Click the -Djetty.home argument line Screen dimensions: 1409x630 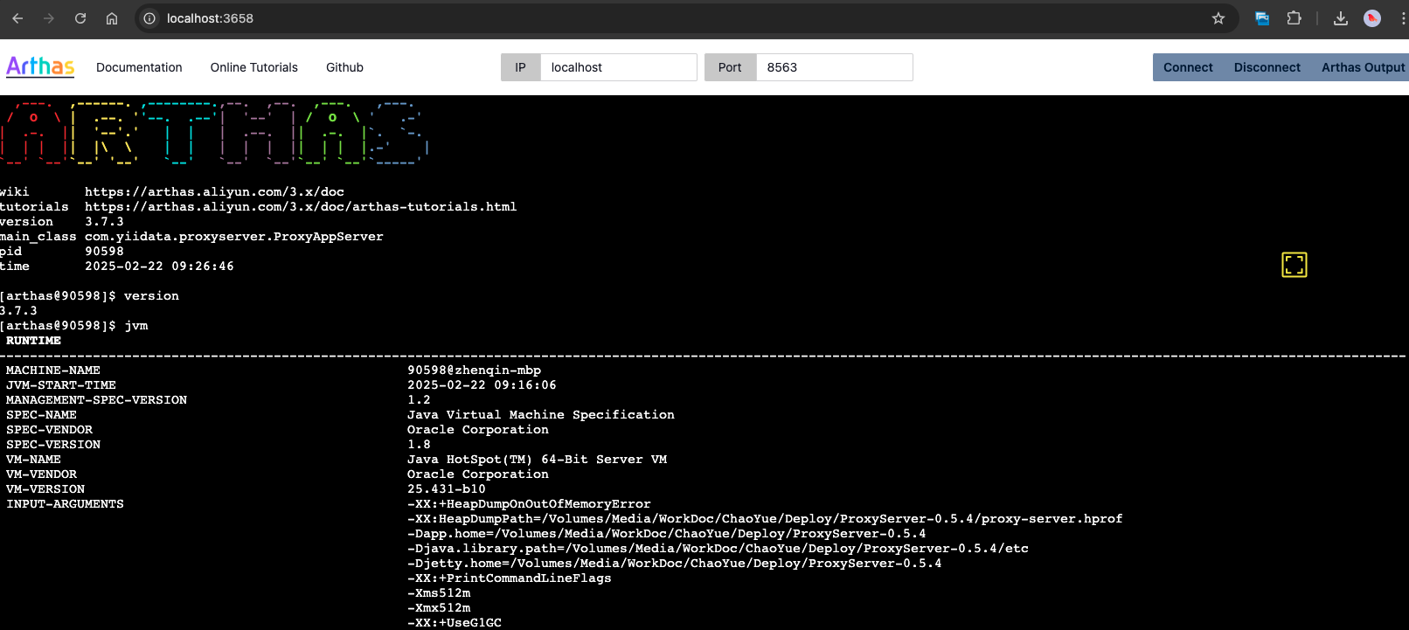click(674, 563)
